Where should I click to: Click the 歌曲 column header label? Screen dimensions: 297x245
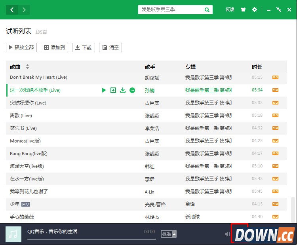[x=15, y=67]
